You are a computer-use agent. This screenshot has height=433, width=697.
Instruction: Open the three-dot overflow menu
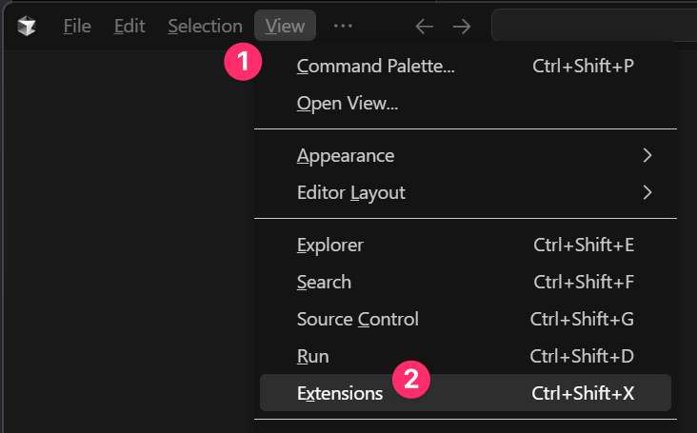click(343, 26)
